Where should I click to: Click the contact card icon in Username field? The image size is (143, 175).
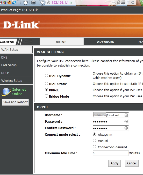tap(126, 115)
